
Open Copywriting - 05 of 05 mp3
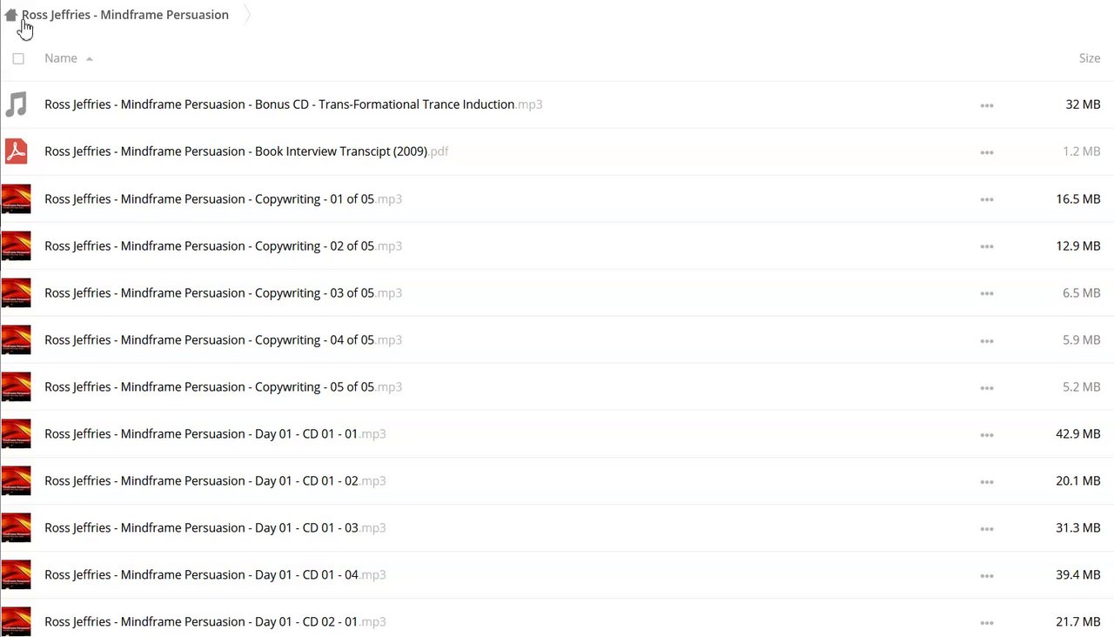click(x=223, y=386)
